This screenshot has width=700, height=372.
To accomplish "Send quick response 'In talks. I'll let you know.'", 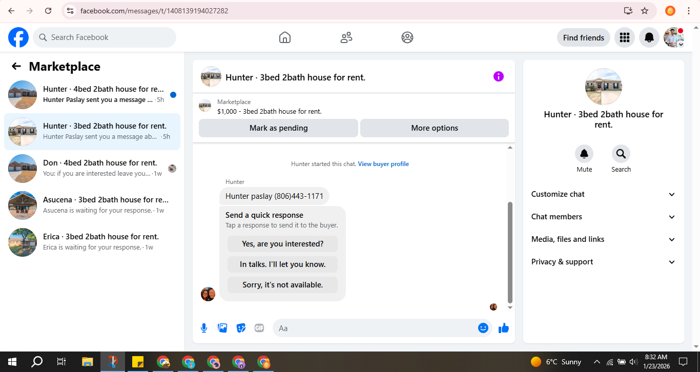I will click(283, 264).
